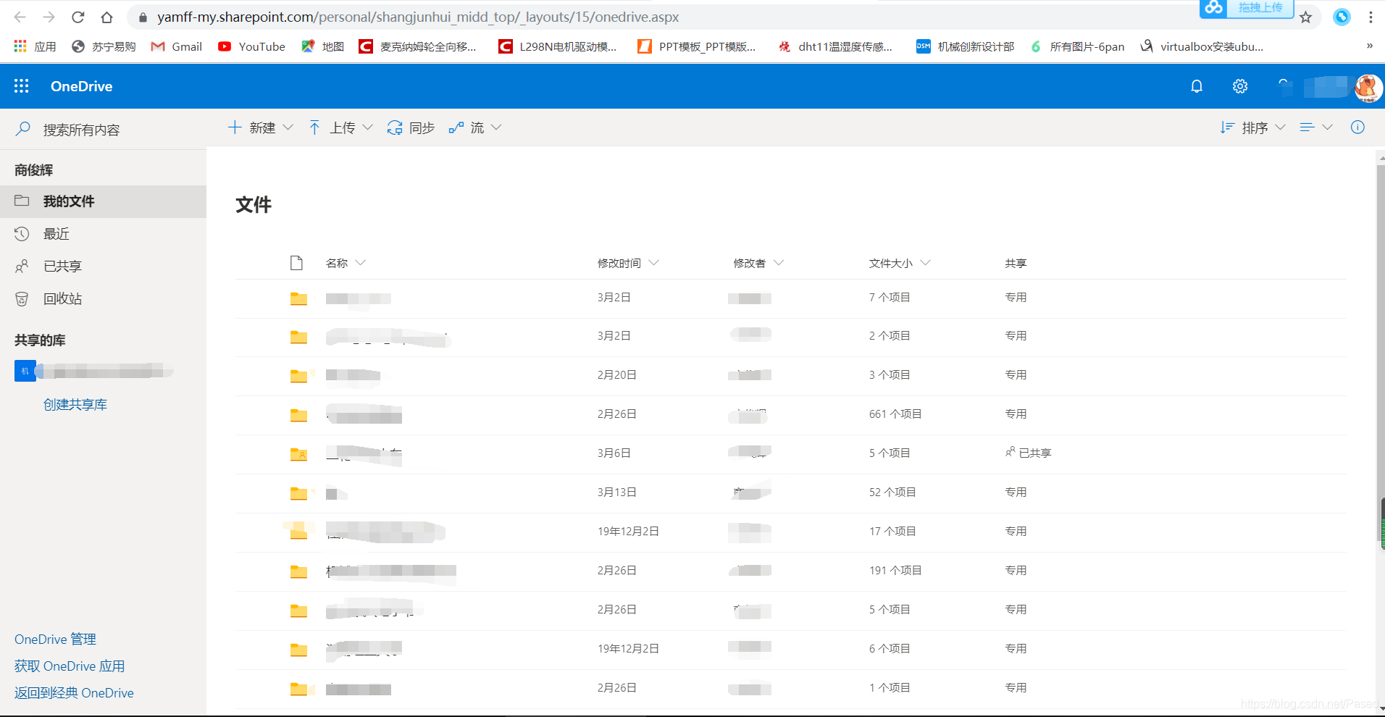This screenshot has width=1385, height=717.
Task: Click the Baidu cloud upload badge
Action: (x=1246, y=8)
